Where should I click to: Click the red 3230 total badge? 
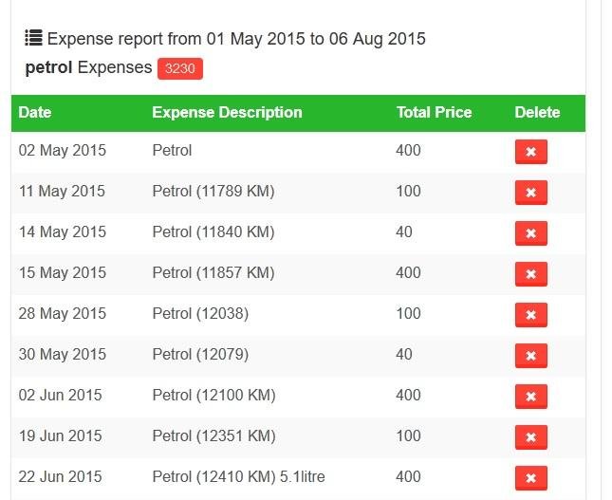coord(180,68)
